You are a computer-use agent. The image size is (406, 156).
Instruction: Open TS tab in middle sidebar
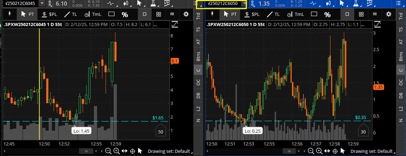click(x=198, y=30)
